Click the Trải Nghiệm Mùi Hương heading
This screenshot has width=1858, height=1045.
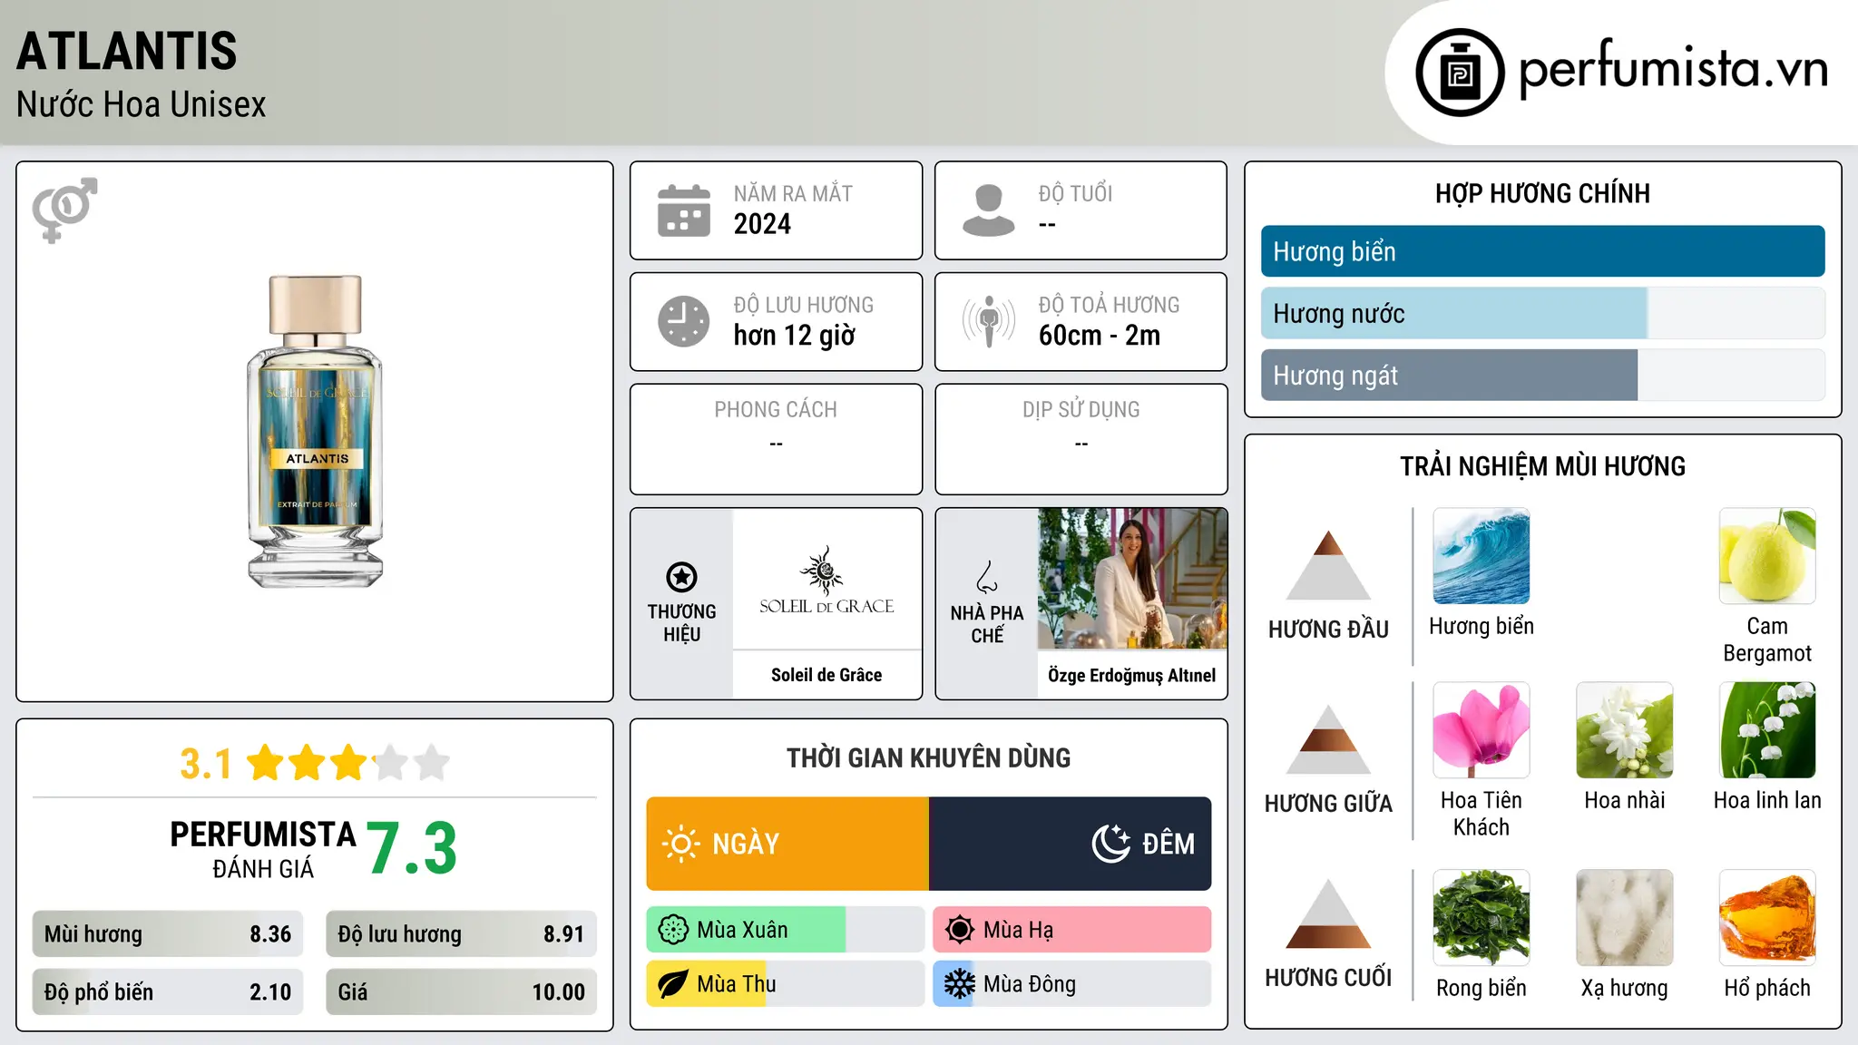point(1542,466)
